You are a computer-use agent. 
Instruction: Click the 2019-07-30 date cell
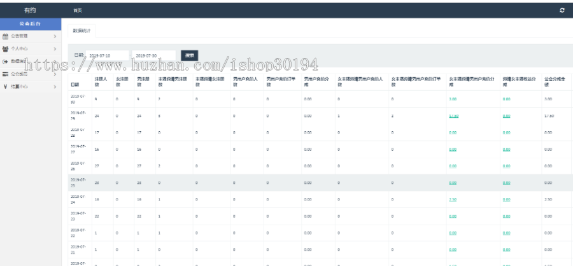pyautogui.click(x=78, y=99)
